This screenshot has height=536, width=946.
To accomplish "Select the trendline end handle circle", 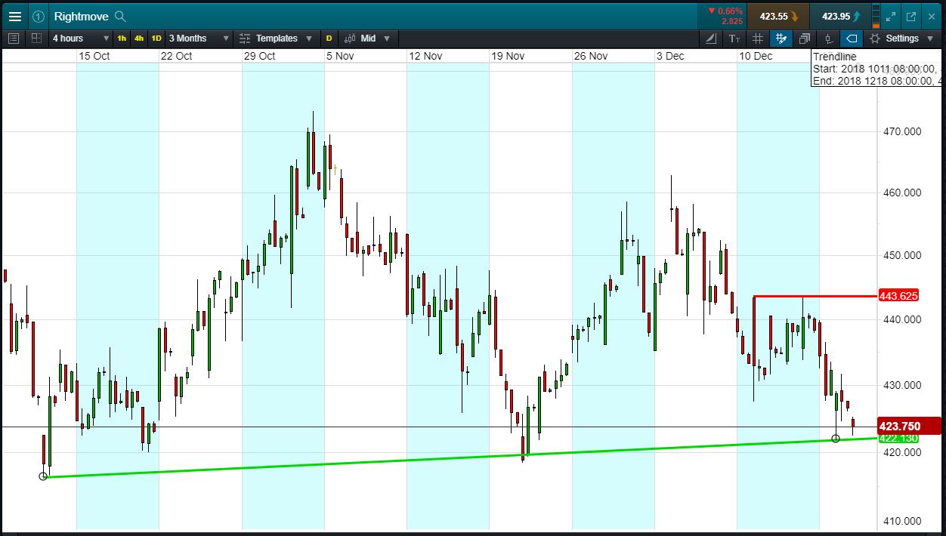I will click(x=836, y=439).
